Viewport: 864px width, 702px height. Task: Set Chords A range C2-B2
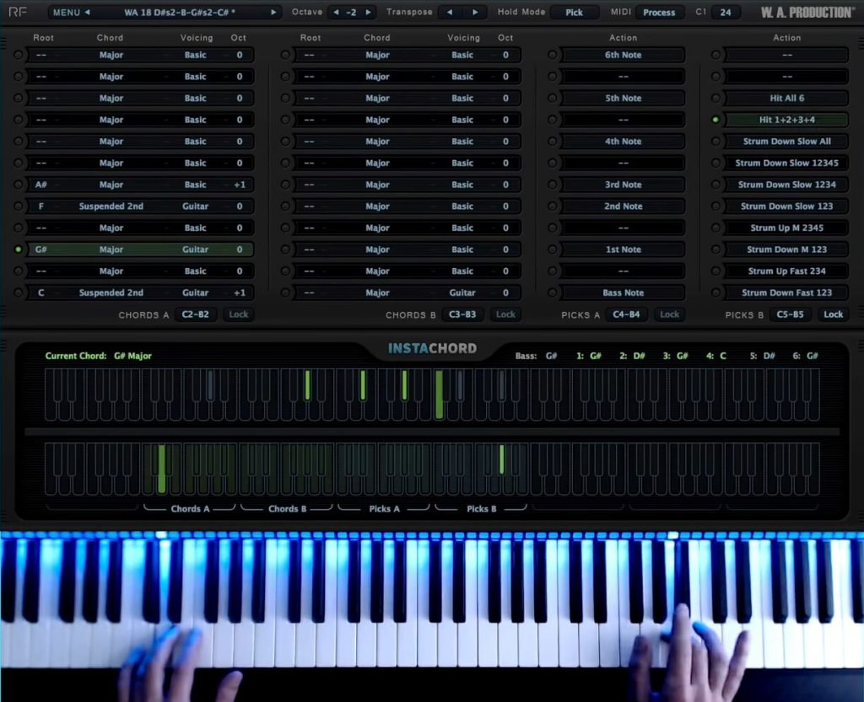click(196, 314)
